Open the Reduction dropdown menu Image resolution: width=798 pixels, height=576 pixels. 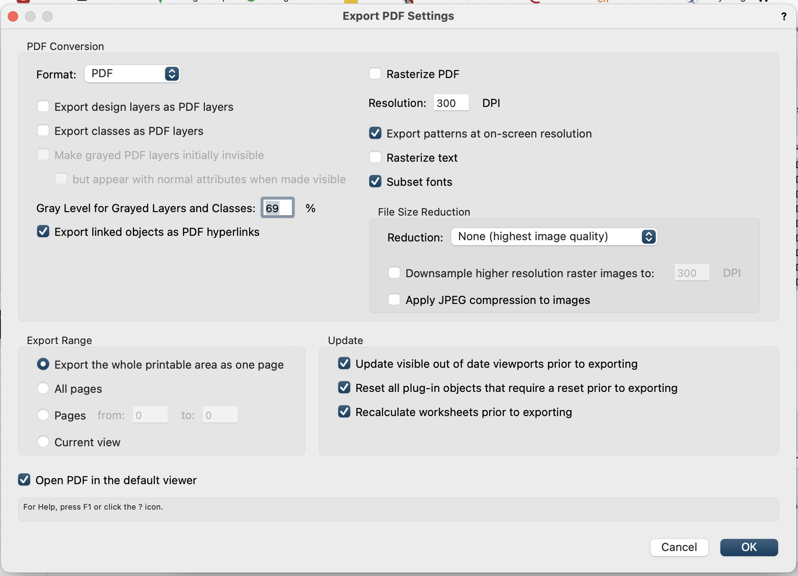tap(554, 237)
